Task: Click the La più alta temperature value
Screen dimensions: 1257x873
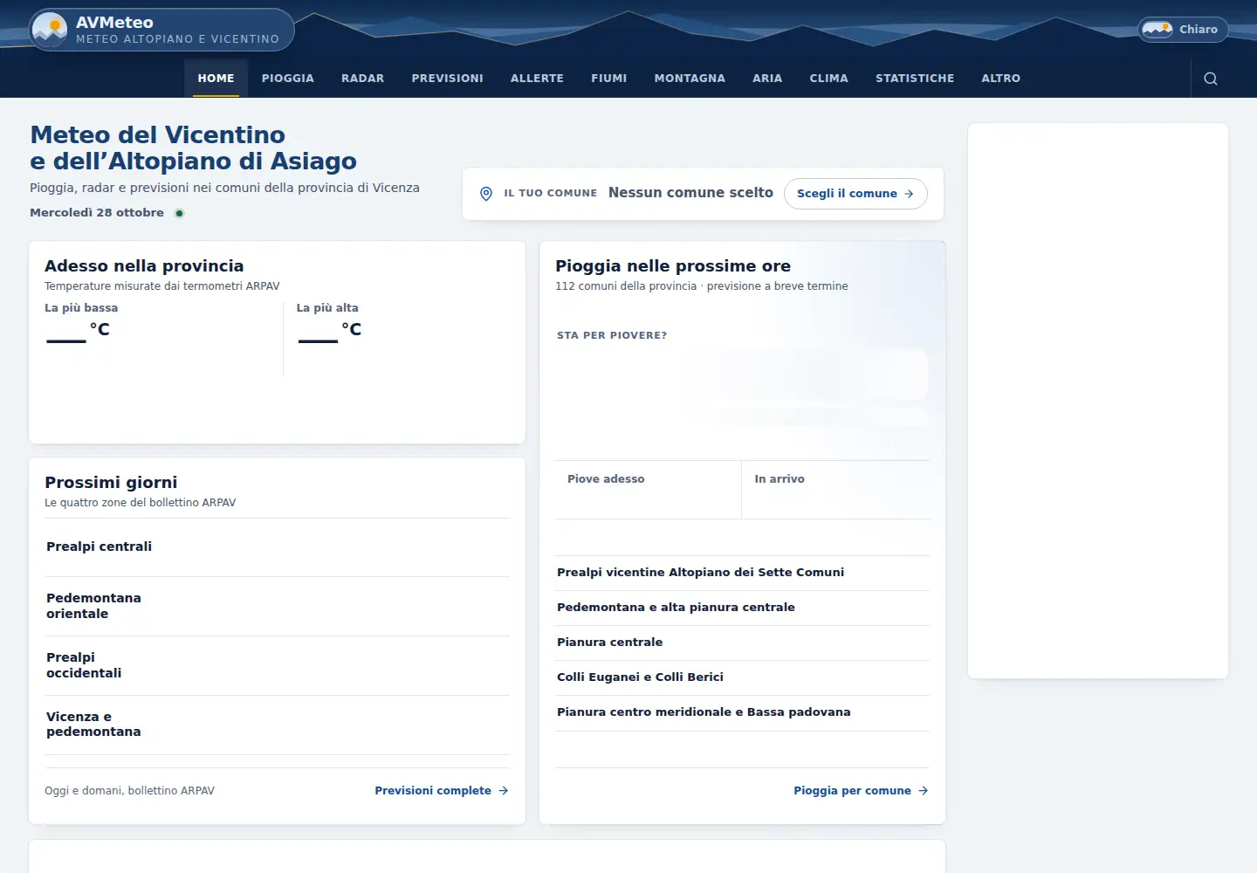Action: (329, 331)
